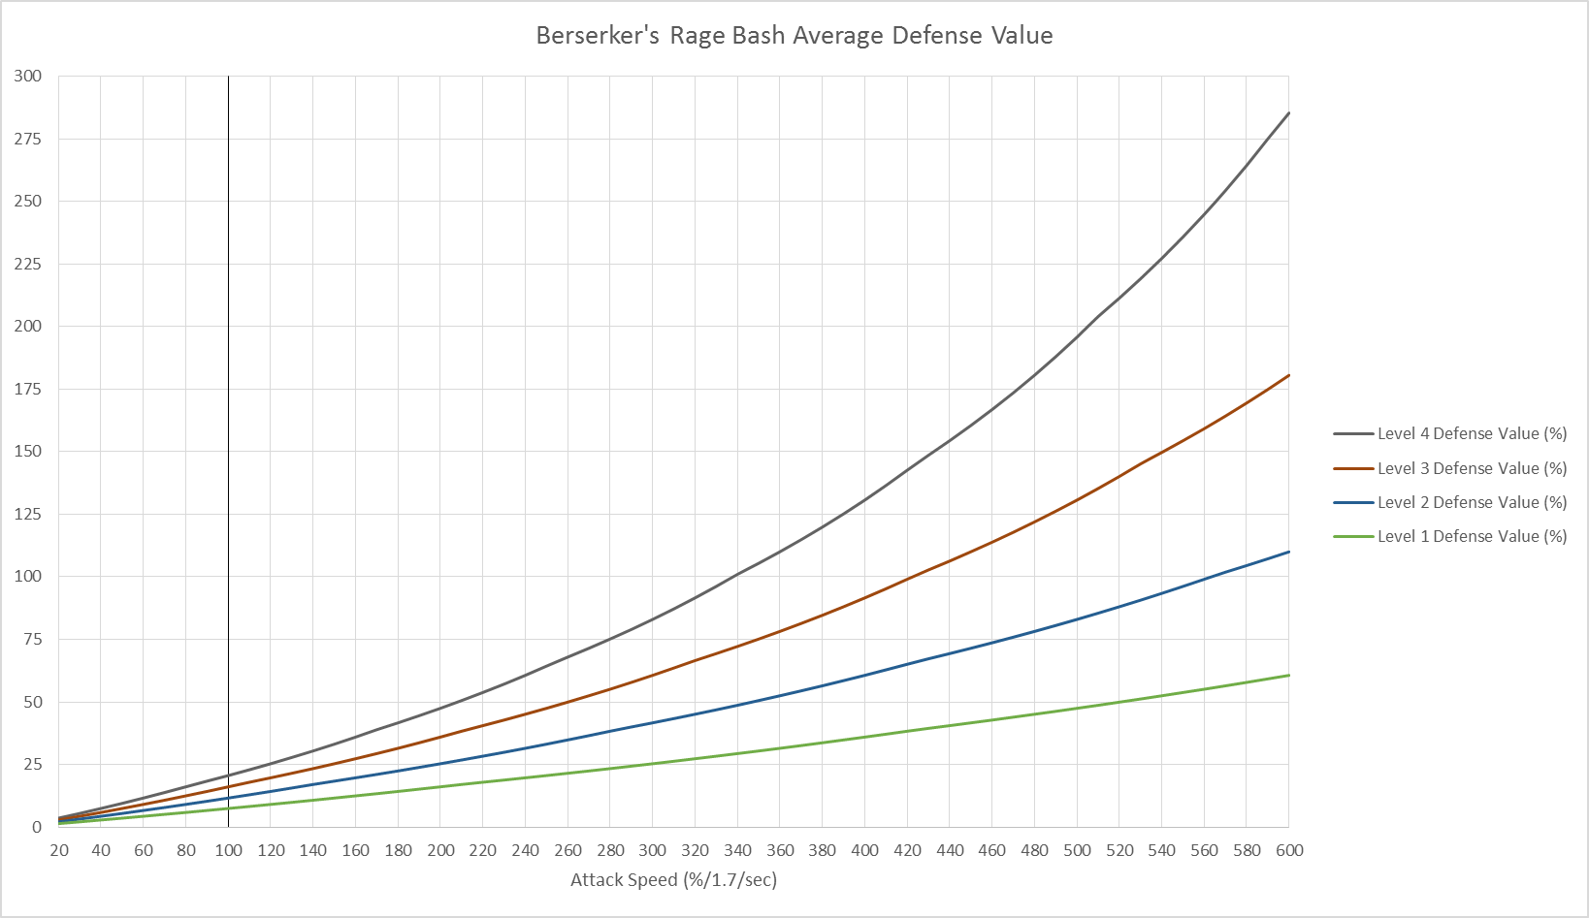Click the orange Level 3 legend line swatch
This screenshot has width=1589, height=918.
point(1353,468)
